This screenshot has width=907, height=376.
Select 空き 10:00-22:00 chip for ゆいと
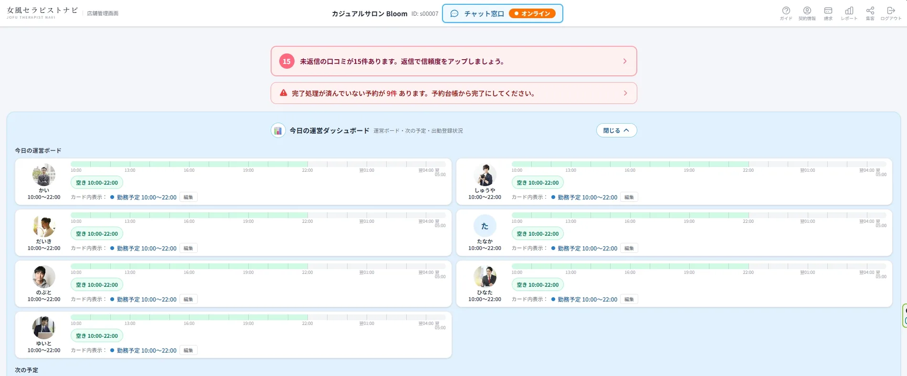click(x=97, y=336)
